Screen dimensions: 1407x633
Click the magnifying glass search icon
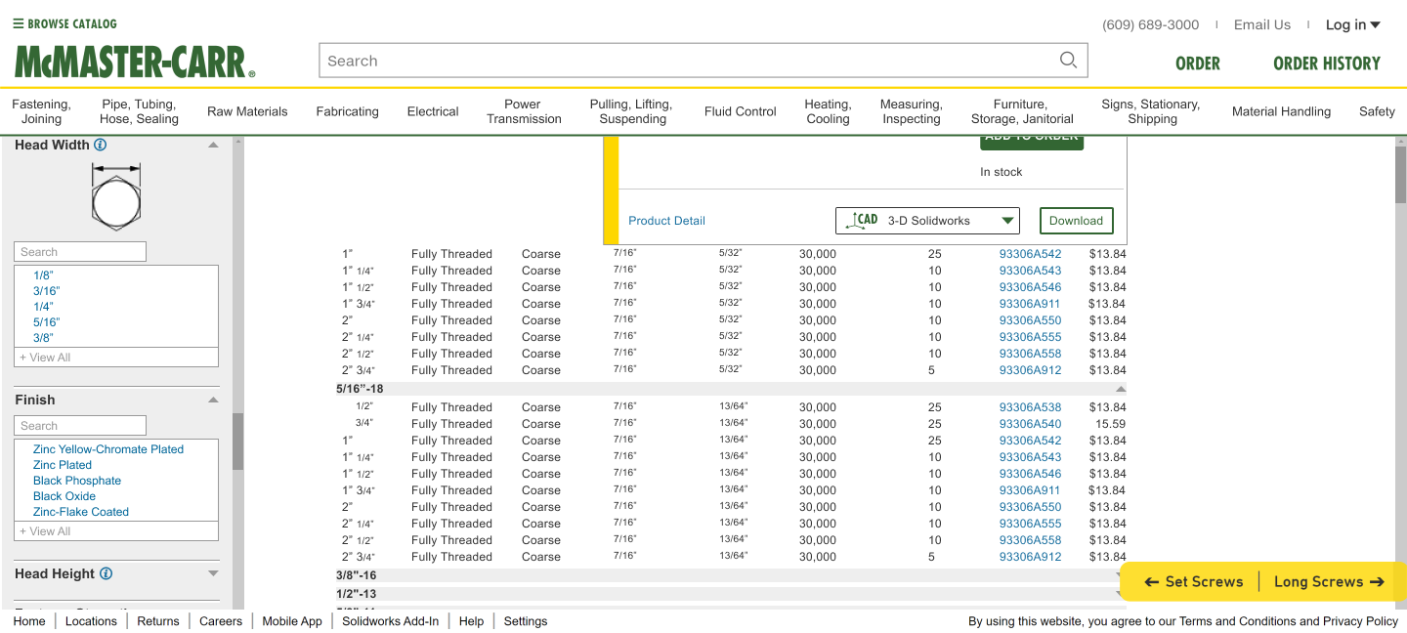click(1068, 60)
